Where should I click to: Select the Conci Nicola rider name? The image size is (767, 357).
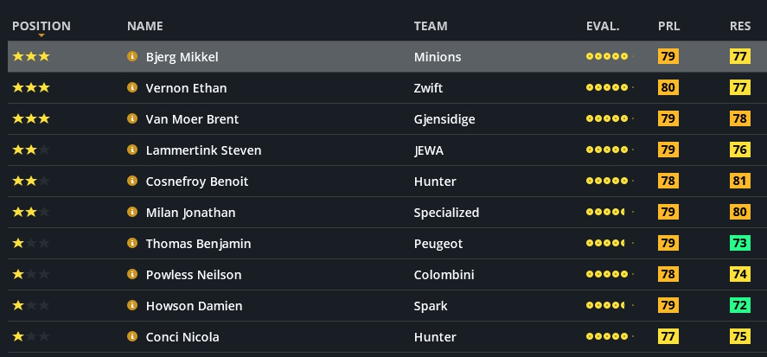(x=182, y=337)
